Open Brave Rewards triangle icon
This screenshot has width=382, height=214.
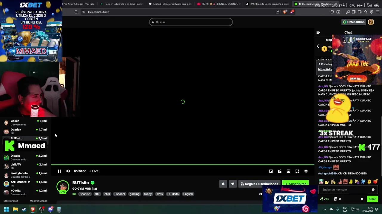click(x=292, y=12)
